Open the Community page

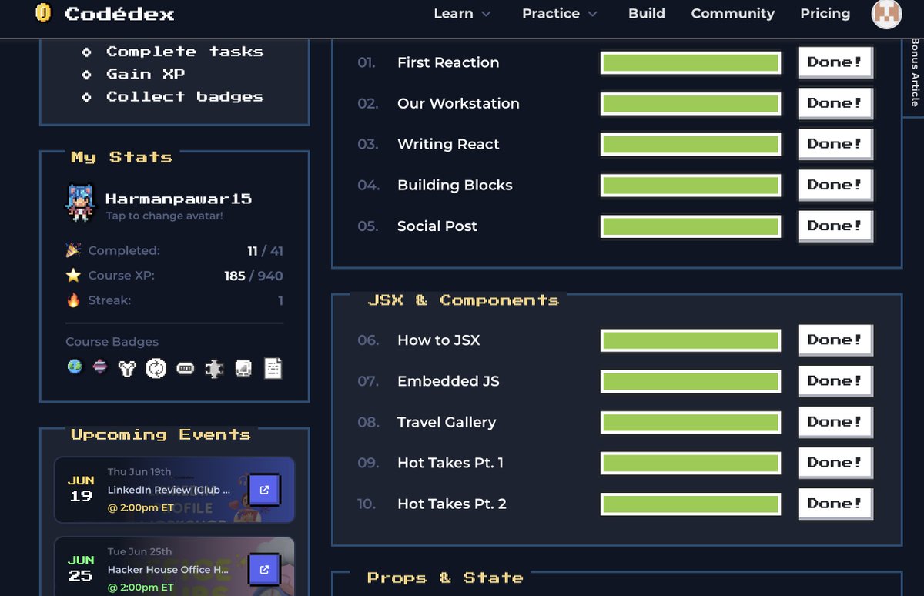point(733,13)
